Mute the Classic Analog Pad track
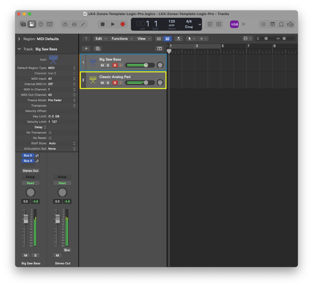 point(102,83)
